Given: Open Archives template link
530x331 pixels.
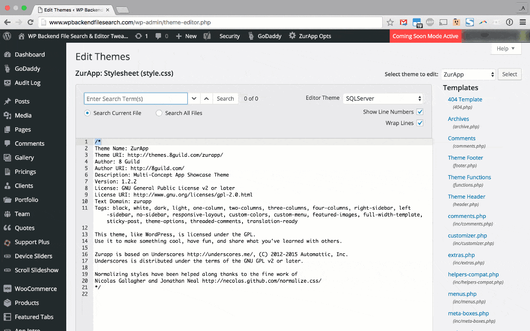Looking at the screenshot, I should (458, 119).
